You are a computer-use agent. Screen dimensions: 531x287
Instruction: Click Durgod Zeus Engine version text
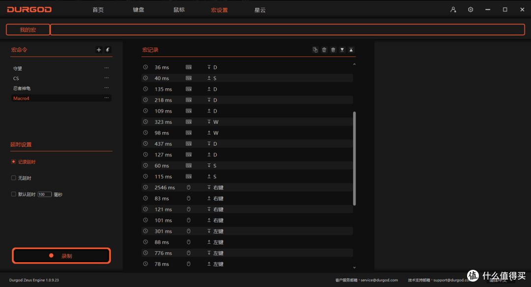click(34, 280)
